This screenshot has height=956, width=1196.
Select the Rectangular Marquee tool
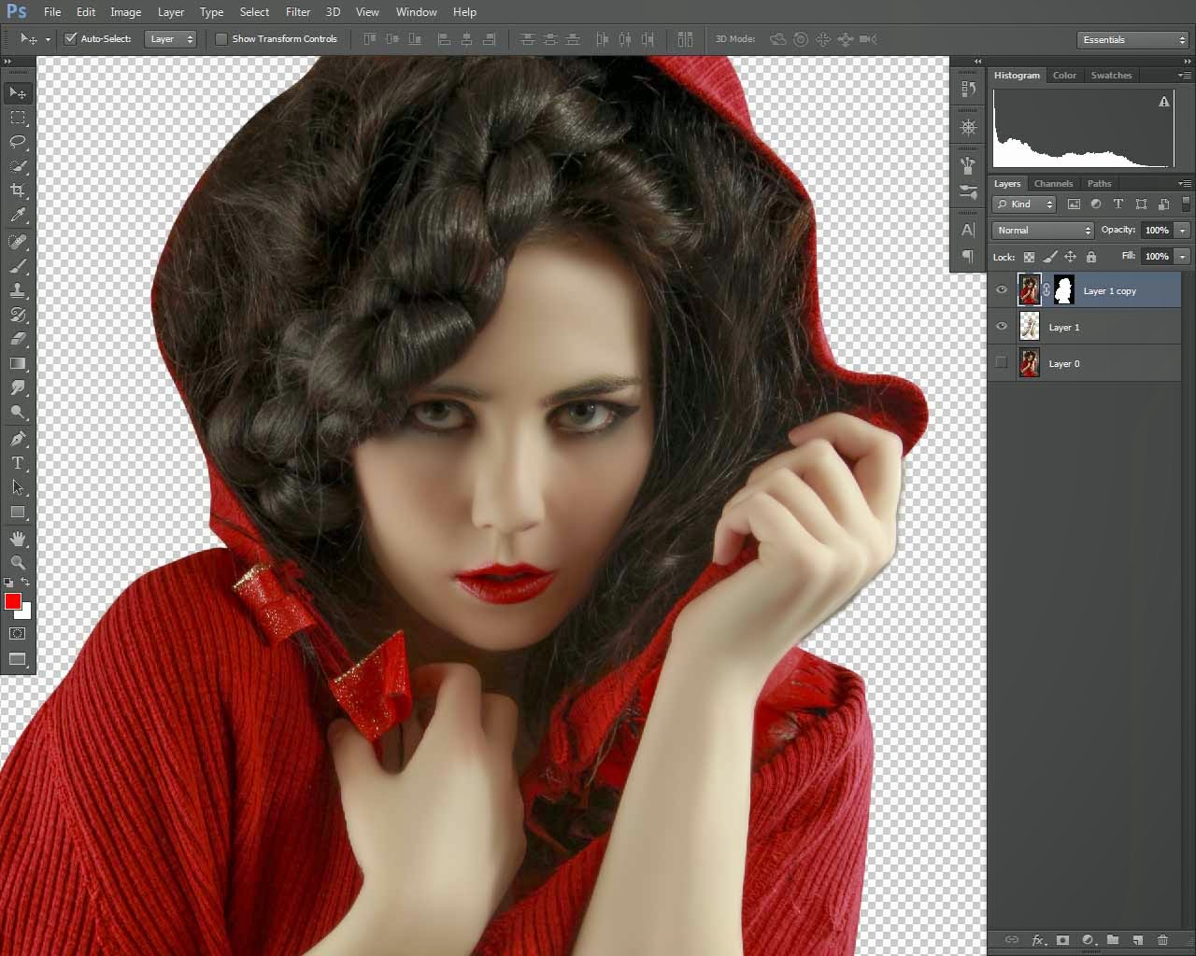[x=18, y=118]
